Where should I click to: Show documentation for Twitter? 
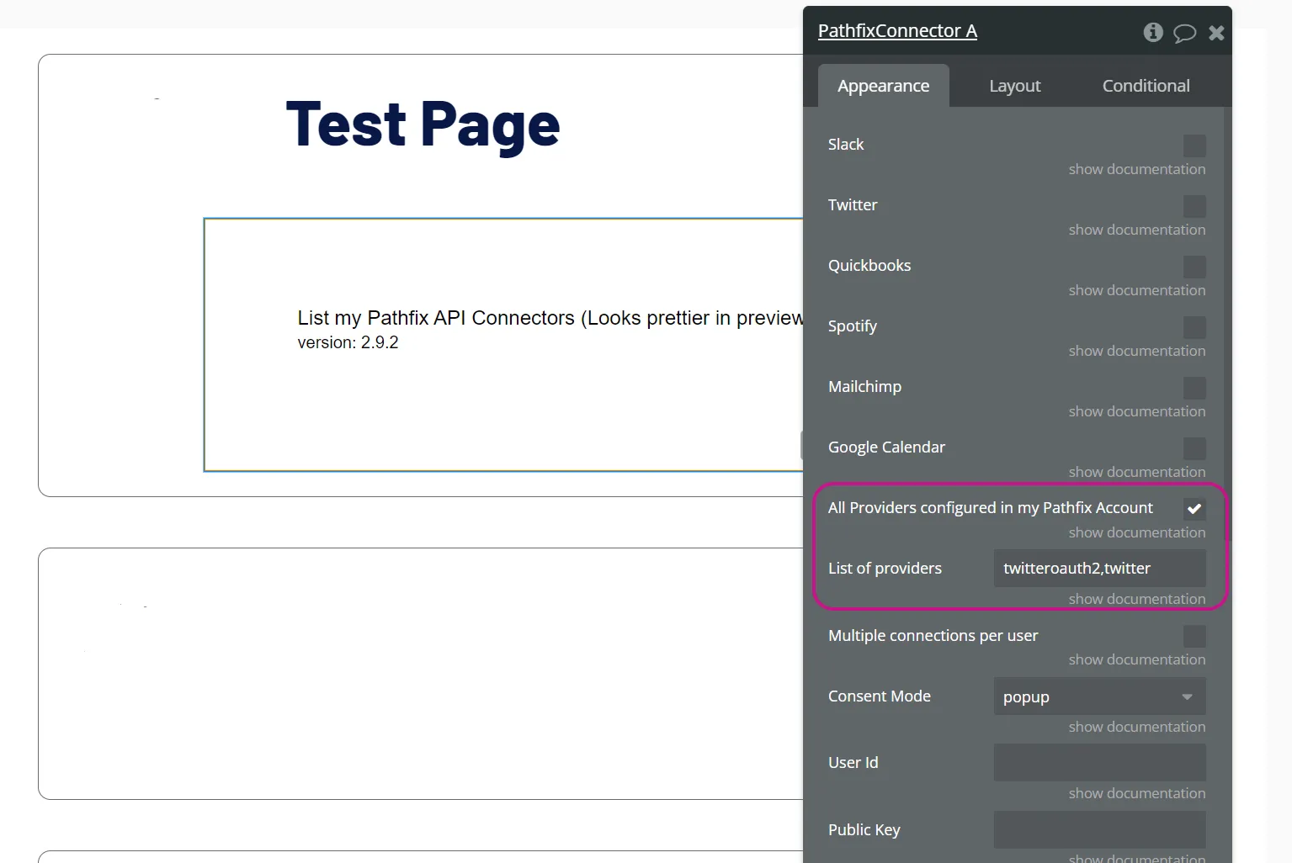[1137, 230]
